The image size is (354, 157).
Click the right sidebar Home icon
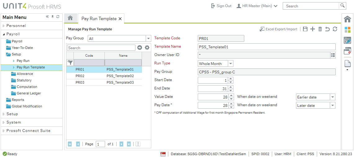347,19
